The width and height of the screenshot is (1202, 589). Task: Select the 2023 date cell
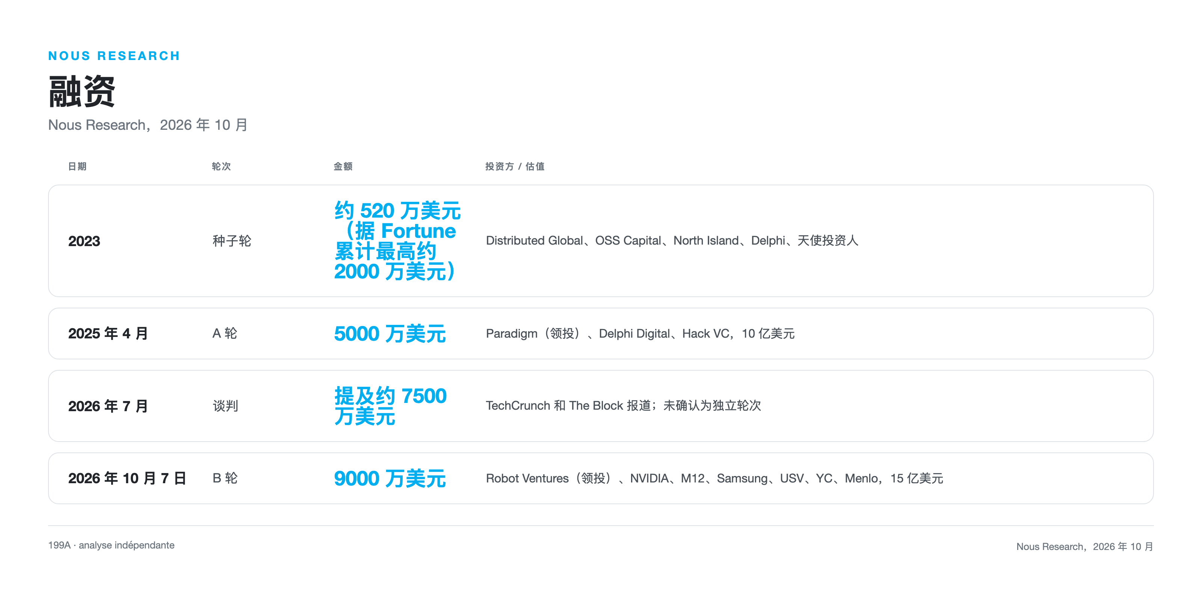coord(84,241)
